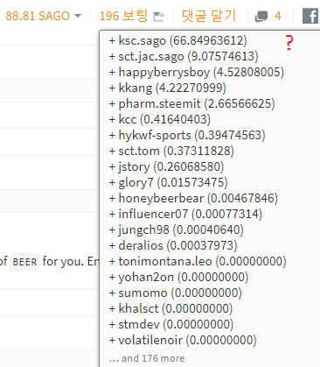The image size is (320, 367).
Task: Click glory7 voter entry
Action: click(x=169, y=182)
